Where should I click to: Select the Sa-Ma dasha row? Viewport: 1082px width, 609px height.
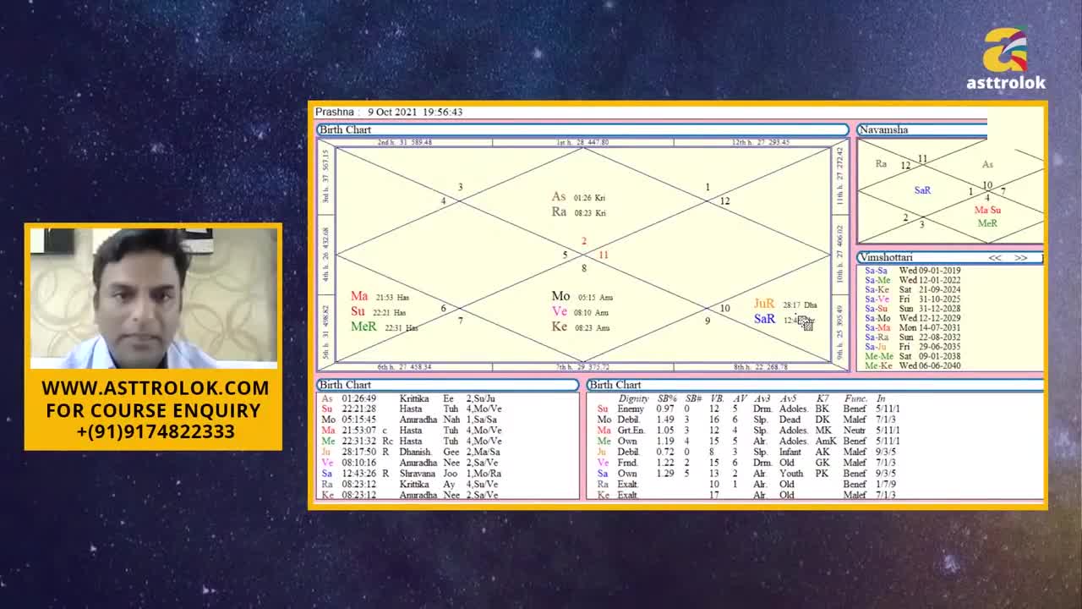point(912,327)
